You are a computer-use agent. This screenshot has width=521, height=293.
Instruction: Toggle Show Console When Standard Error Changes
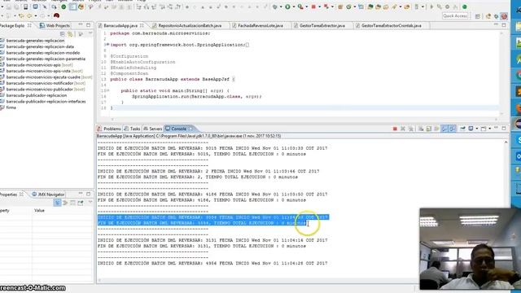click(x=453, y=129)
